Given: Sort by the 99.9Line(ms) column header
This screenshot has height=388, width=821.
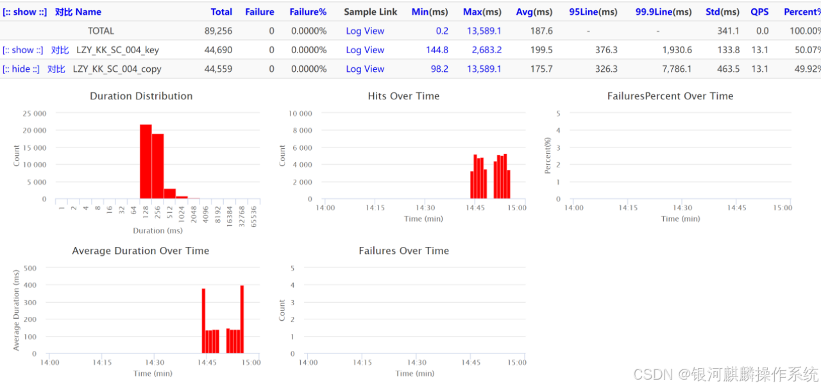Looking at the screenshot, I should coord(664,12).
